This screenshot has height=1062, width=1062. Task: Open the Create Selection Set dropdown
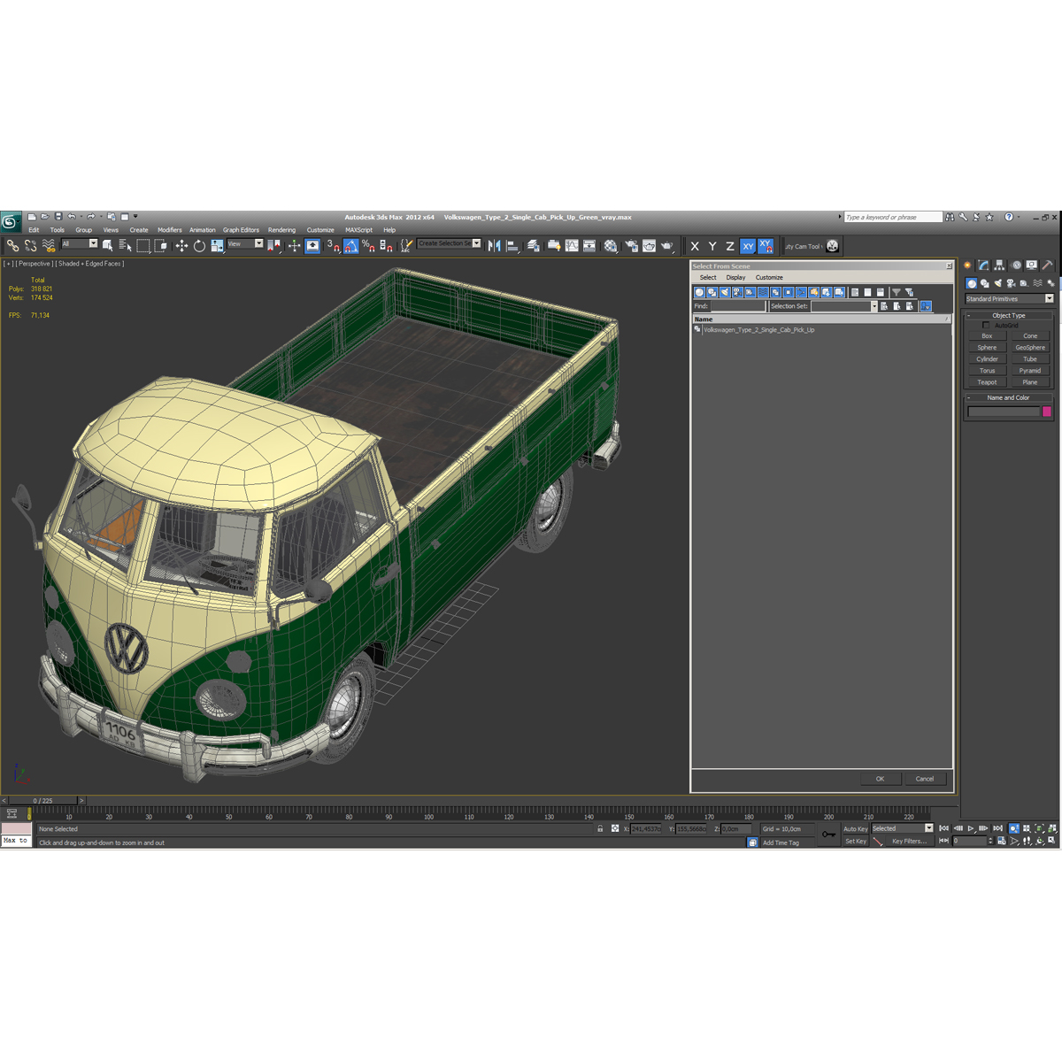point(449,243)
